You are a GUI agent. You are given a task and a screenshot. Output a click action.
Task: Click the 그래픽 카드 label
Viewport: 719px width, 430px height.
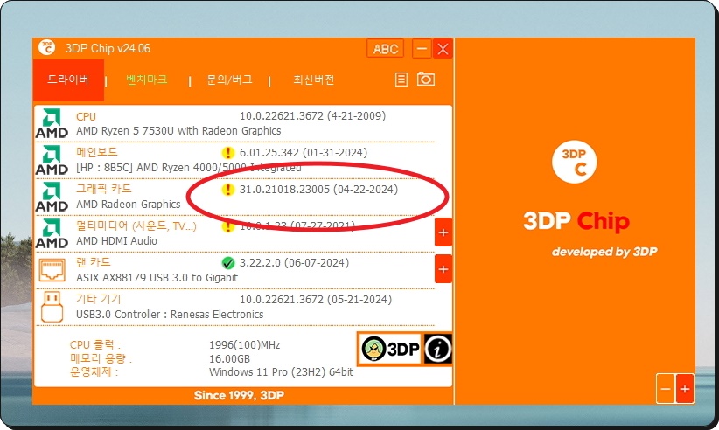coord(103,189)
